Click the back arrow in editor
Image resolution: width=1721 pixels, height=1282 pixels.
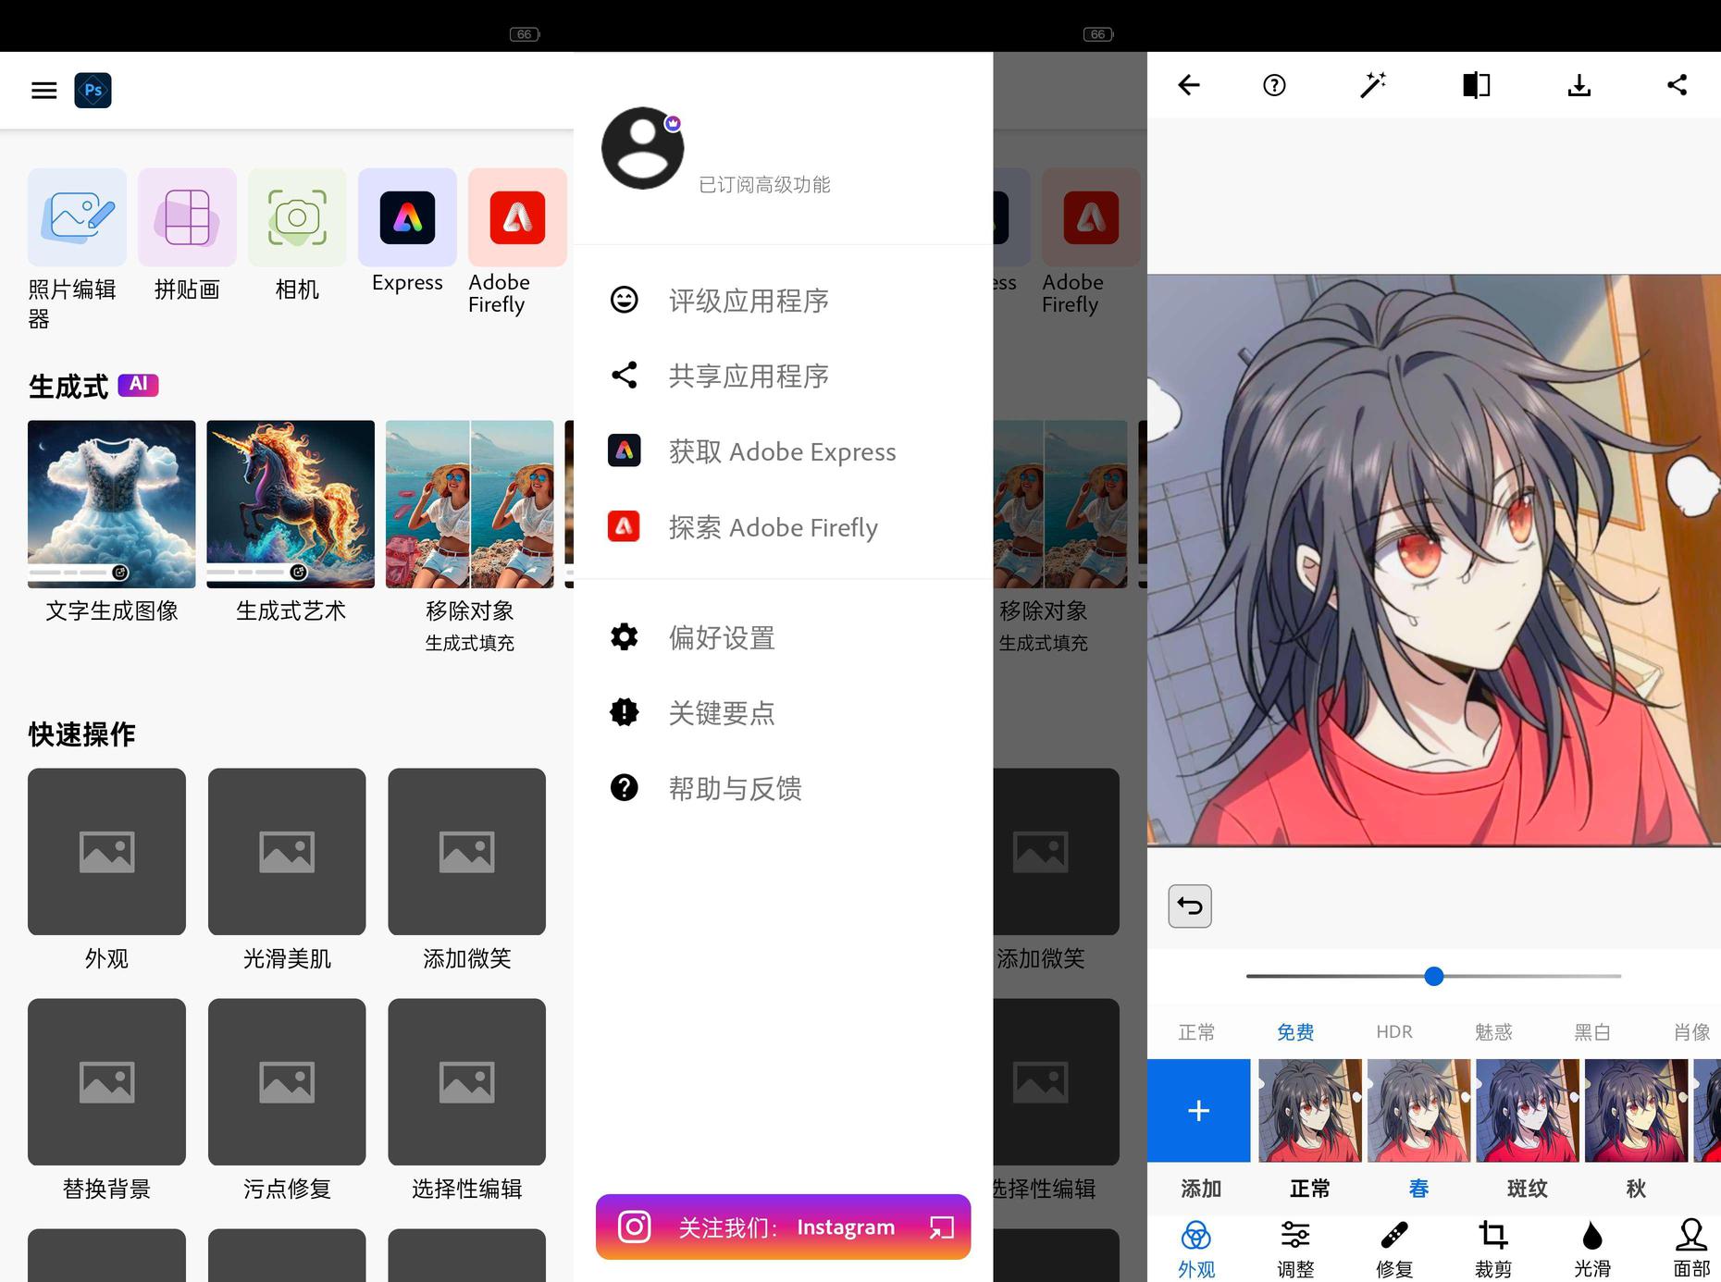(x=1189, y=85)
